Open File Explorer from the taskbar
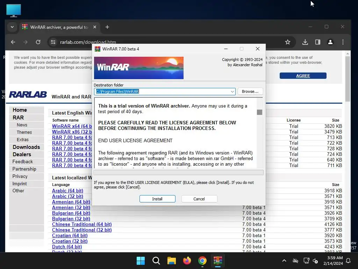 coord(171,261)
